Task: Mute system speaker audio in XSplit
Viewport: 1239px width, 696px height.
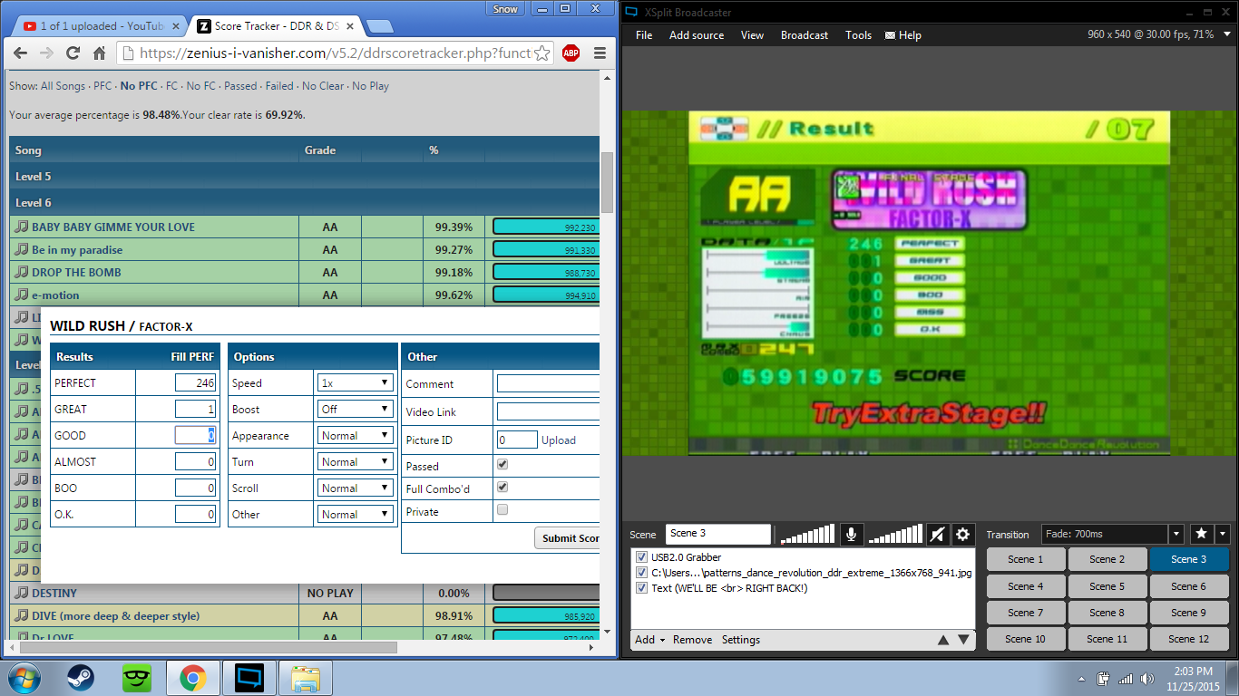Action: (x=937, y=535)
